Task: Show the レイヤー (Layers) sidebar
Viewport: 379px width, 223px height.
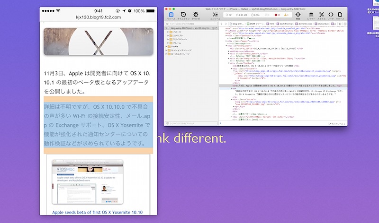Action: 311,16
